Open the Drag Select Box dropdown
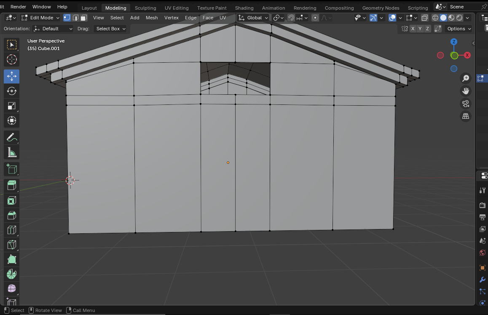Screen dimensions: 488x315 pos(110,29)
